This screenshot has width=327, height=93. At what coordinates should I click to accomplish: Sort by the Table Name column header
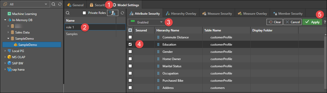226,30
